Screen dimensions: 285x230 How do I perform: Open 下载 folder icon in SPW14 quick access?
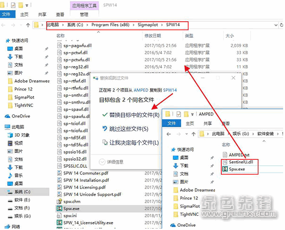pyautogui.click(x=10, y=57)
